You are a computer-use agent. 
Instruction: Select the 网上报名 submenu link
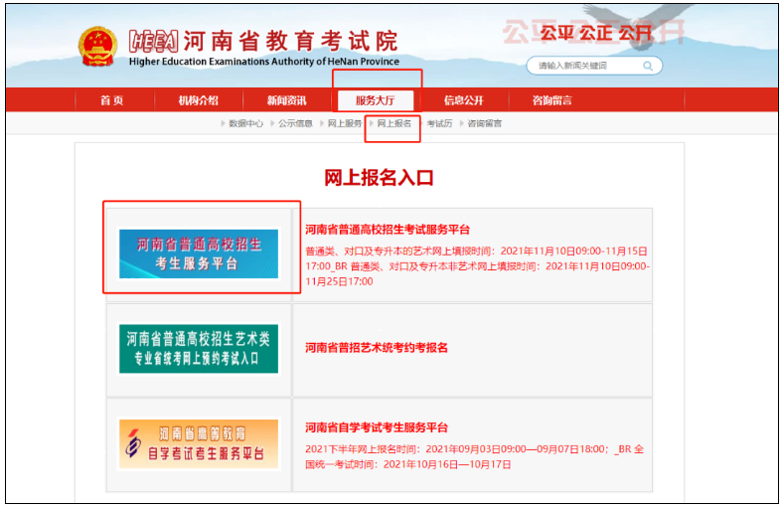coord(394,124)
